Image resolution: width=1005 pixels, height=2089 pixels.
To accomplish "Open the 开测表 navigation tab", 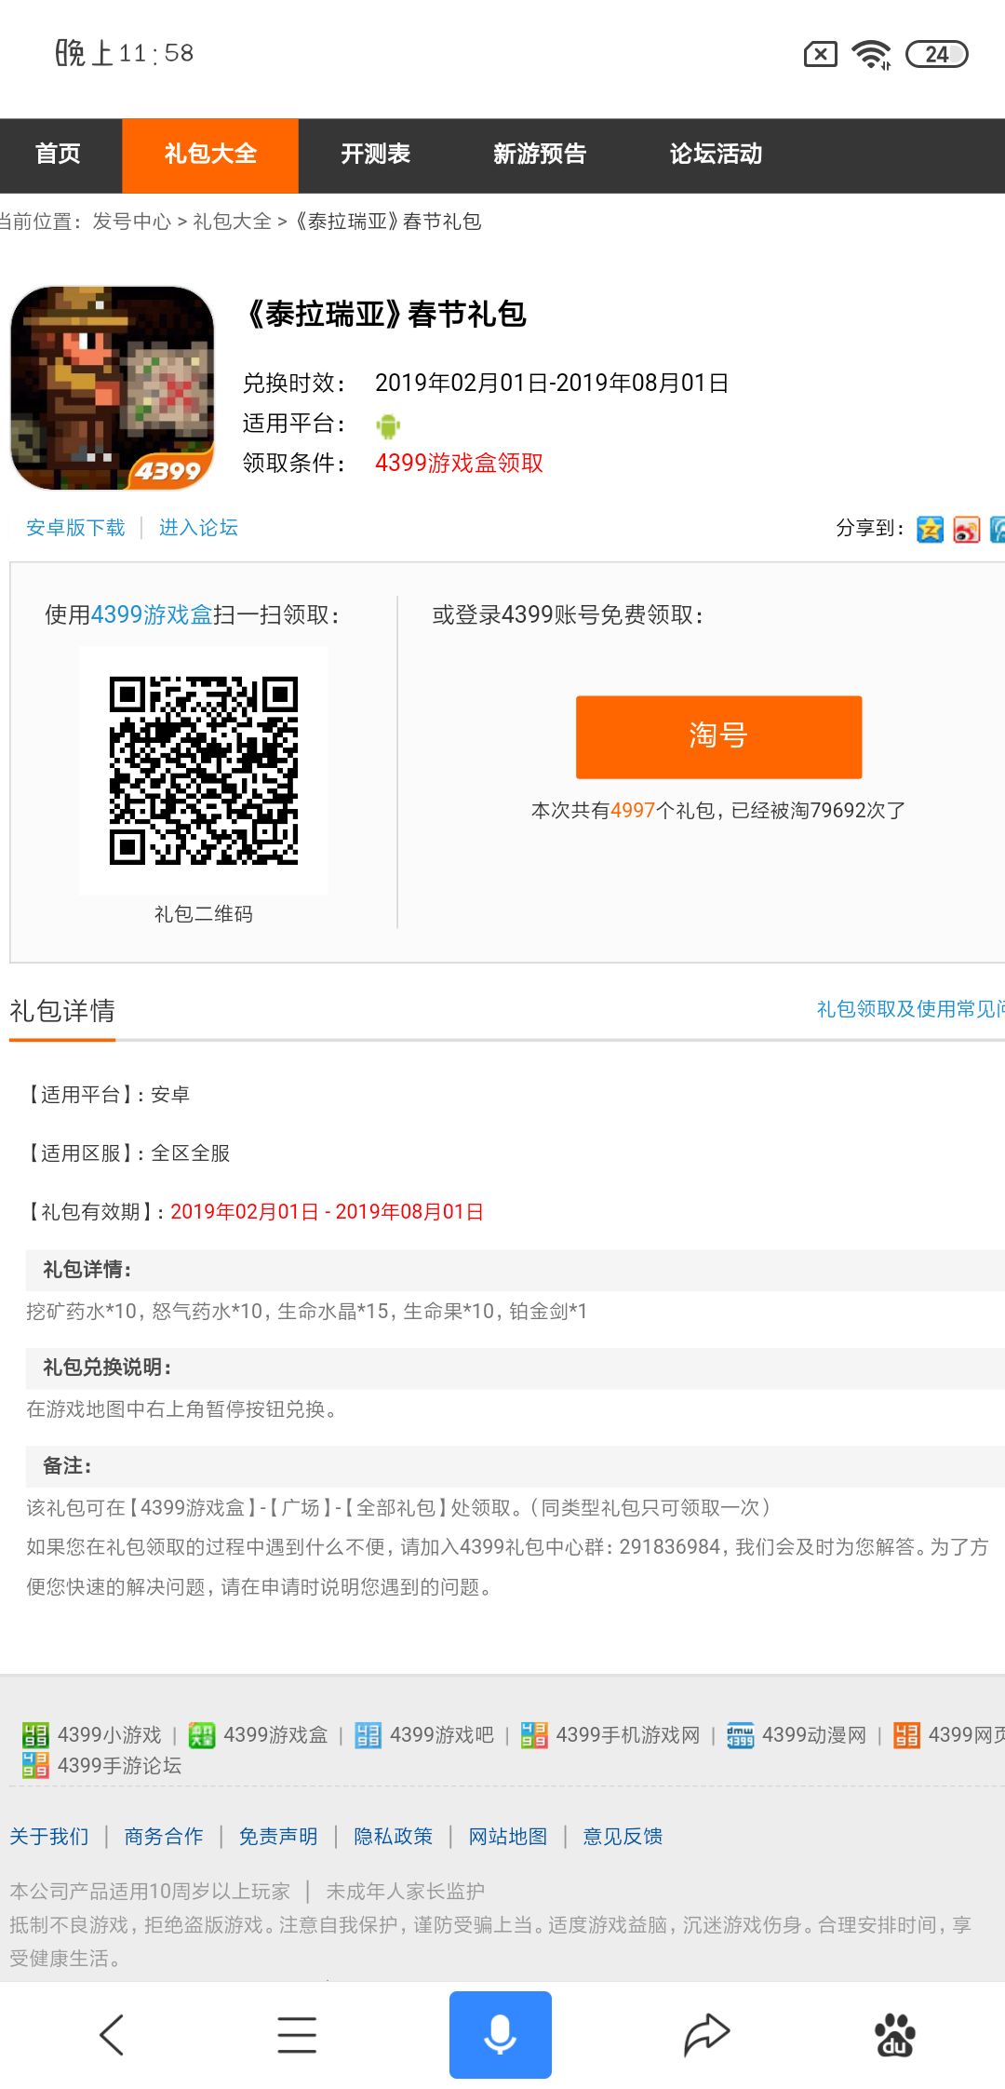I will [375, 155].
